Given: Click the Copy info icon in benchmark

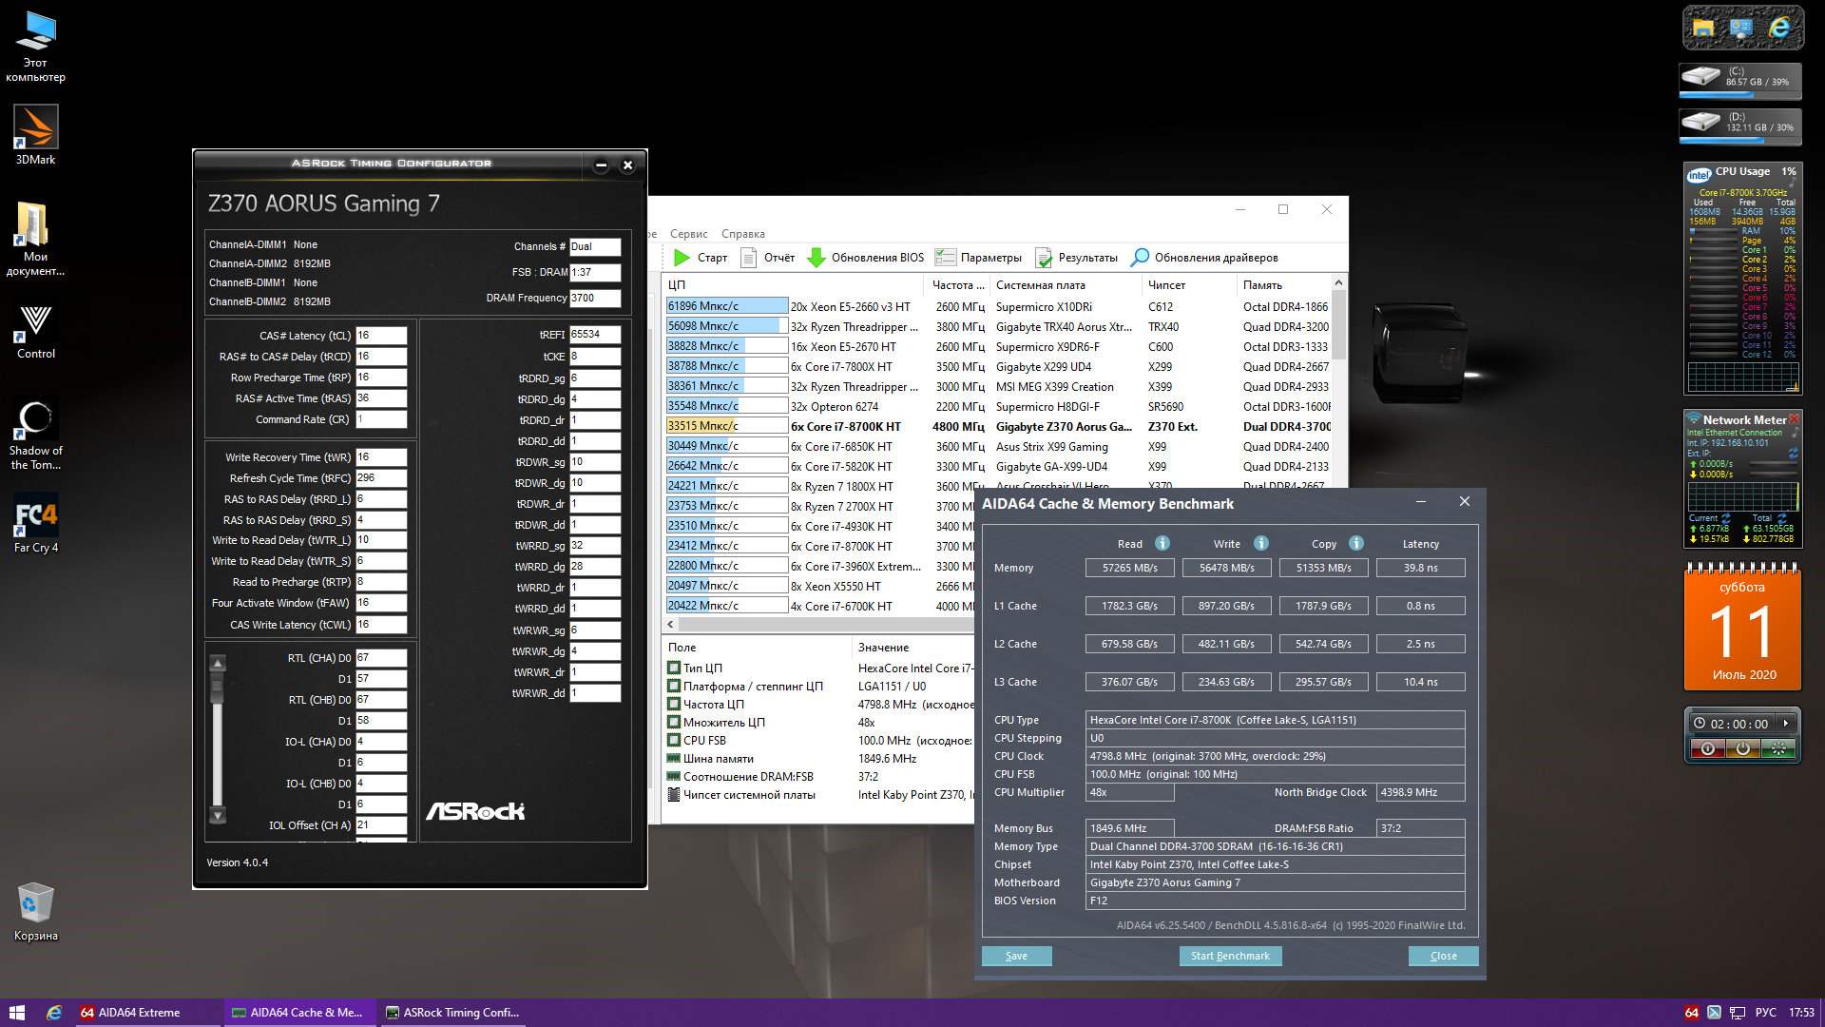Looking at the screenshot, I should click(1356, 543).
